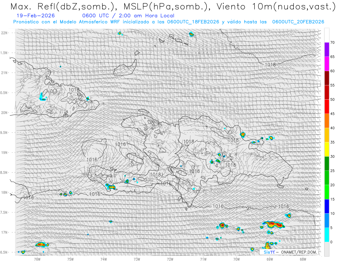Image resolution: width=340 pixels, height=263 pixels.
Task: Click the gold 35–40 dBZ colorbar segment
Action: [327, 135]
